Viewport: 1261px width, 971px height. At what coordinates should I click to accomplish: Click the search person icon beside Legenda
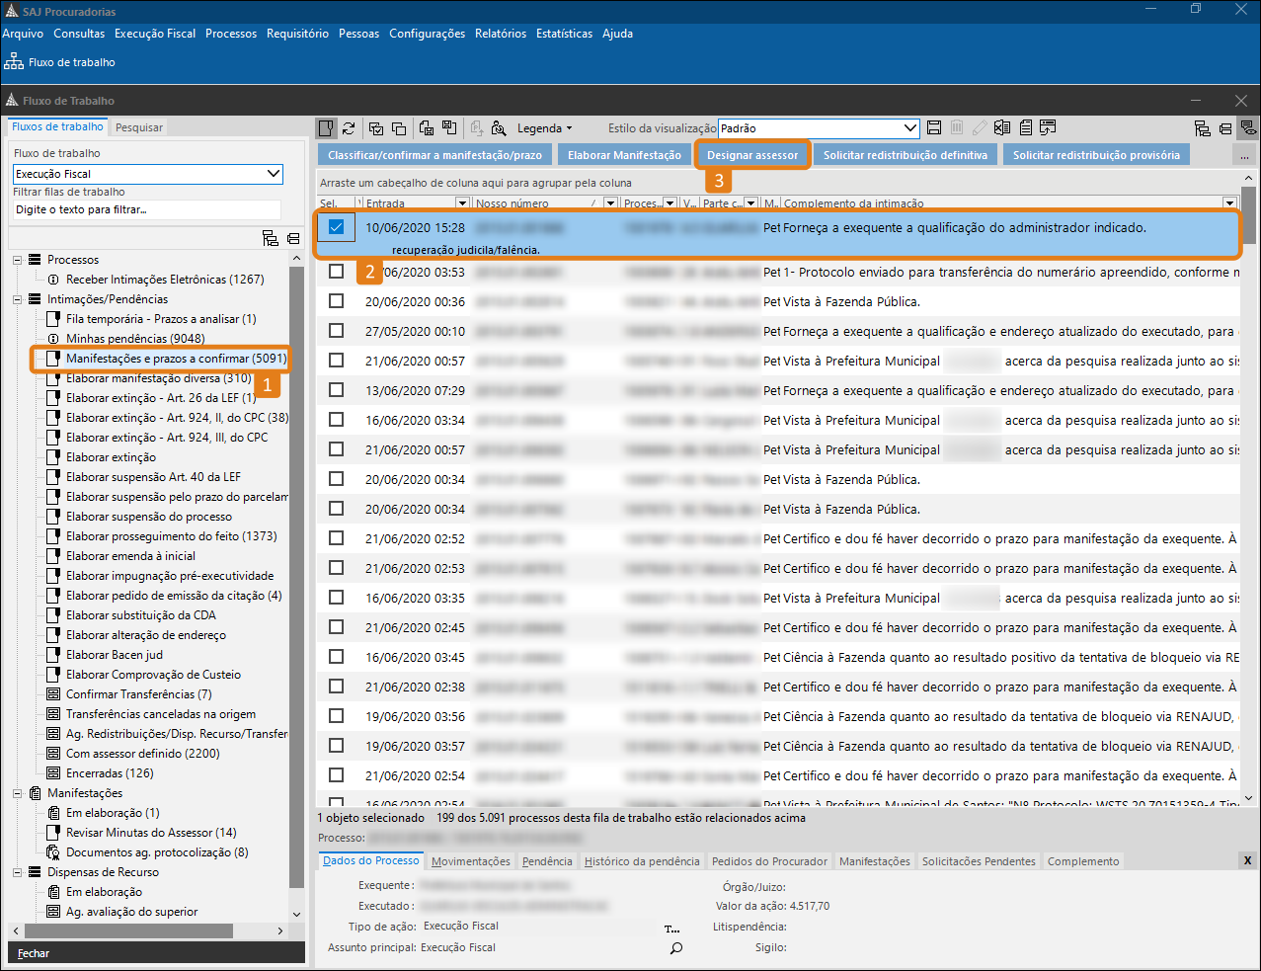(499, 128)
